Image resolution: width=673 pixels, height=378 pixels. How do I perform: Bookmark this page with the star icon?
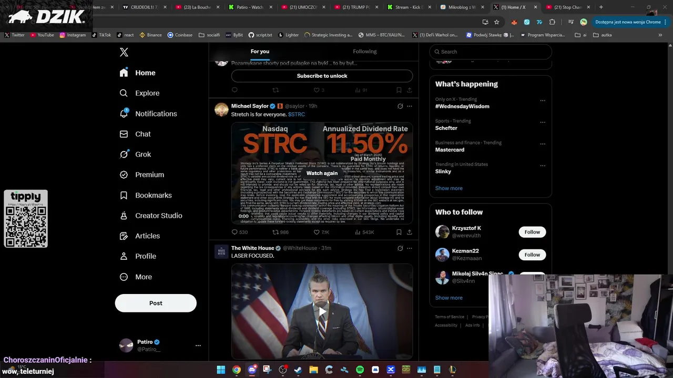click(496, 22)
